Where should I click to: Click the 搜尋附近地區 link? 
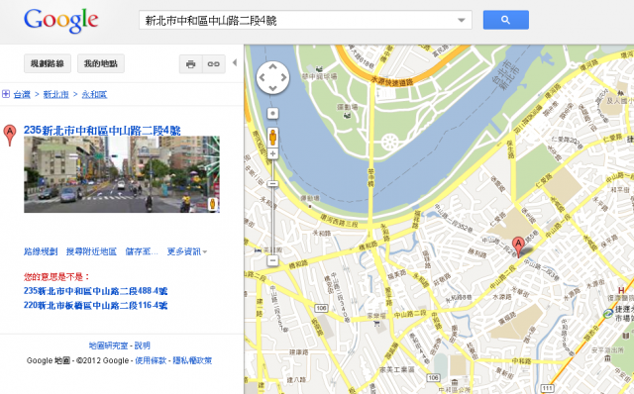click(x=91, y=251)
